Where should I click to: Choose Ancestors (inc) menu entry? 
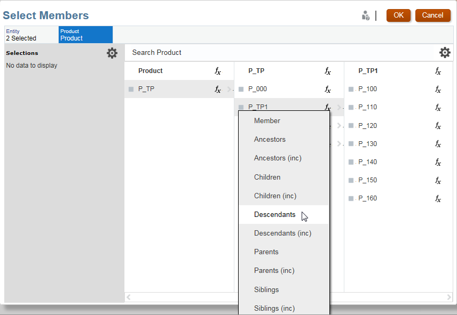coord(283,158)
